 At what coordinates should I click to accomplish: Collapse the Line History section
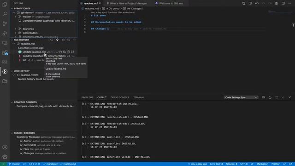coord(12,71)
